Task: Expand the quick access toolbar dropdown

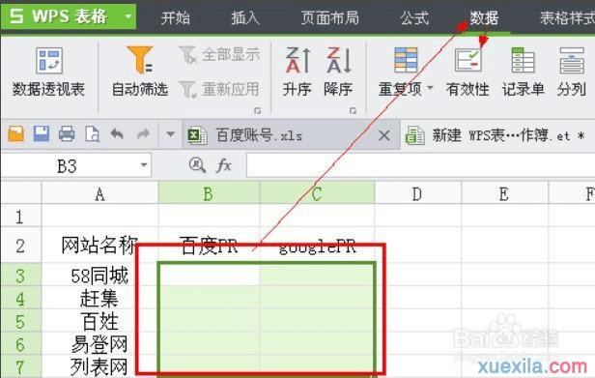Action: [170, 134]
